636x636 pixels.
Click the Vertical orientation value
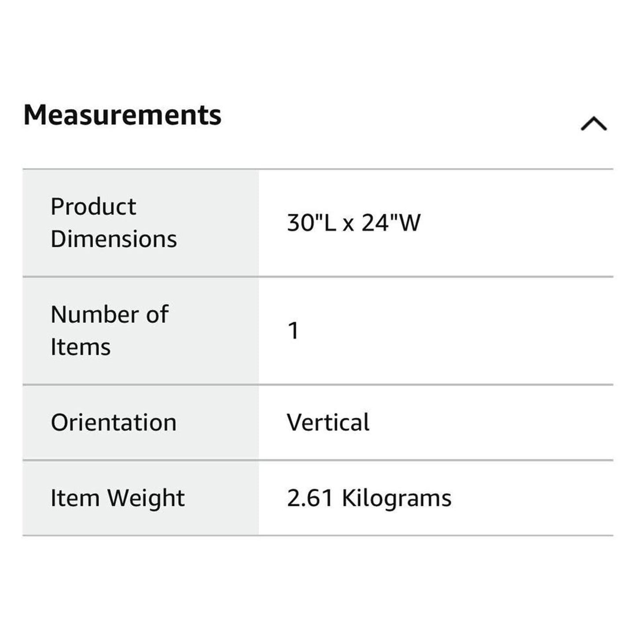[x=328, y=423]
